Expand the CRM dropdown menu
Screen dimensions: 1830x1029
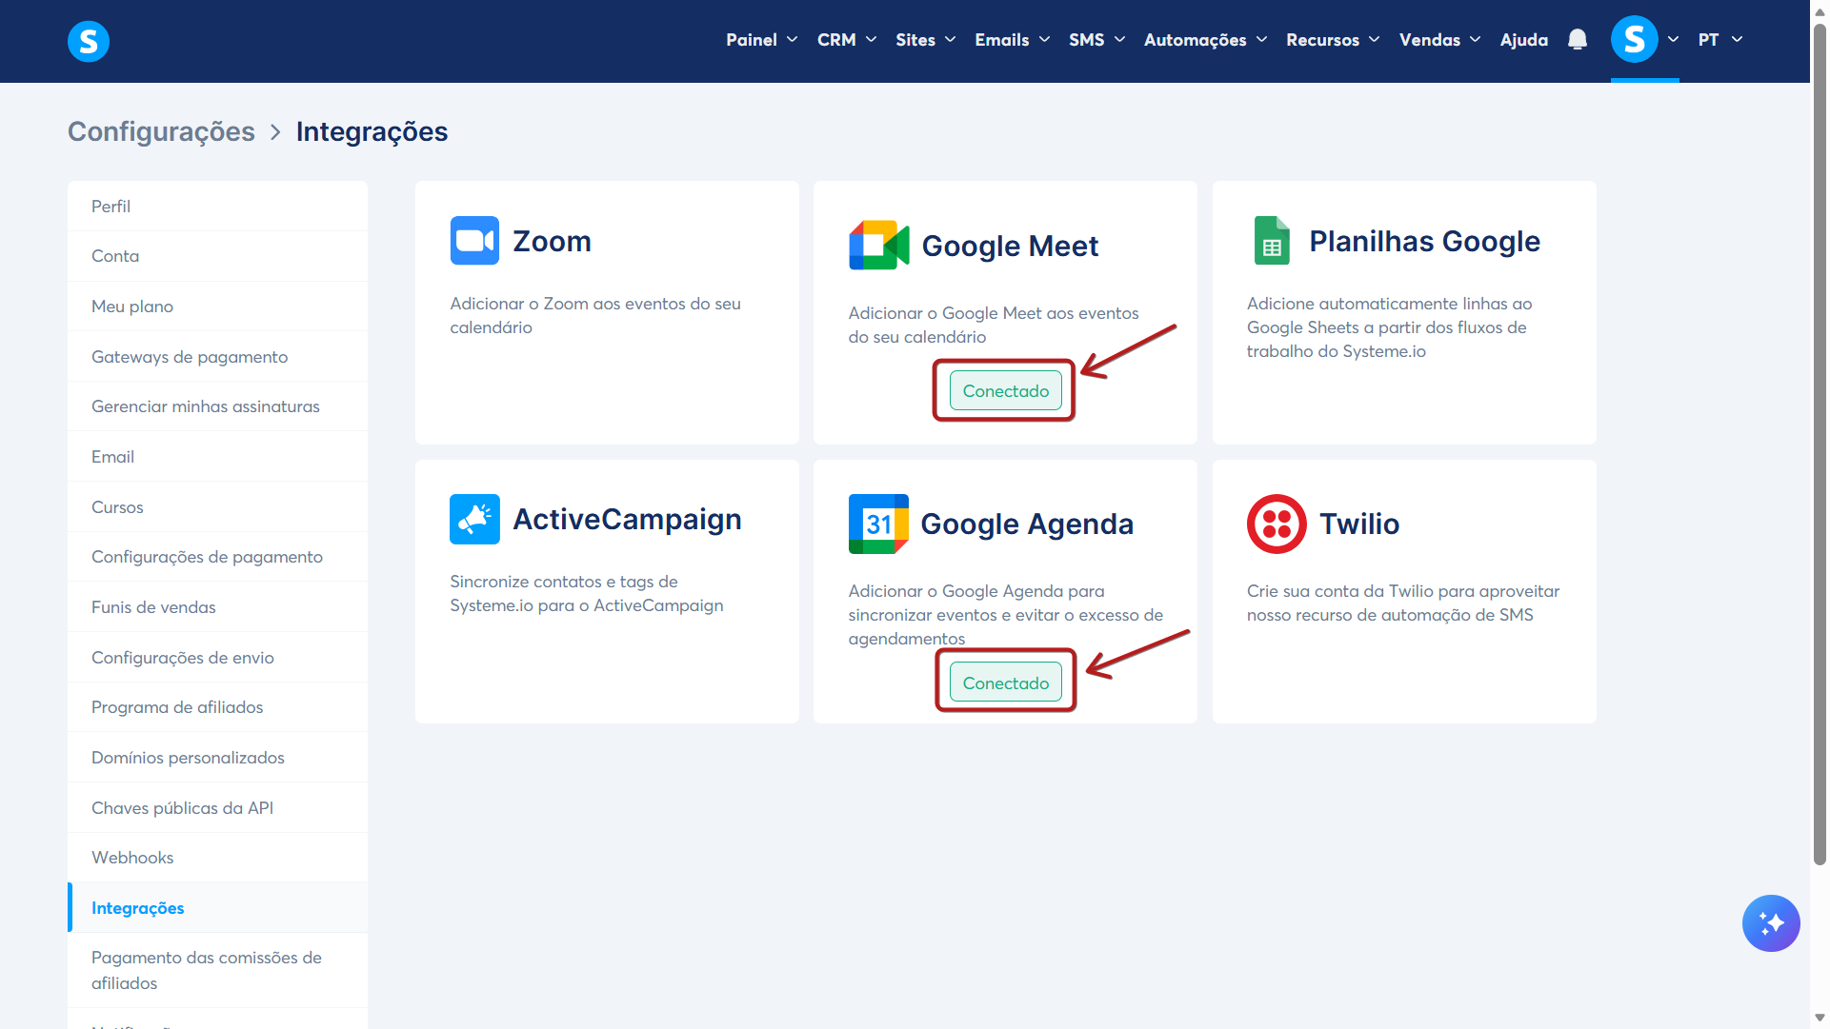846,40
